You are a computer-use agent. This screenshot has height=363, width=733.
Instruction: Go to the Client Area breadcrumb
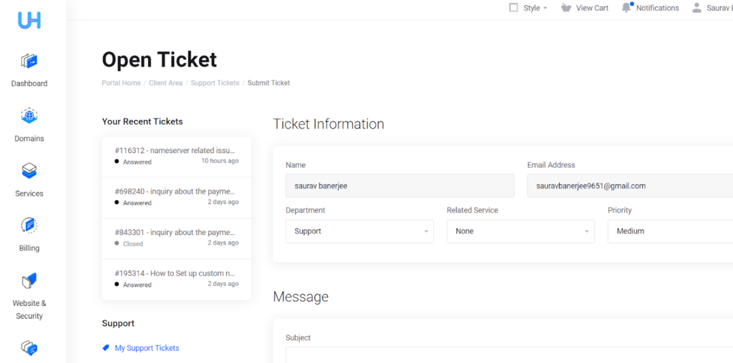point(165,83)
